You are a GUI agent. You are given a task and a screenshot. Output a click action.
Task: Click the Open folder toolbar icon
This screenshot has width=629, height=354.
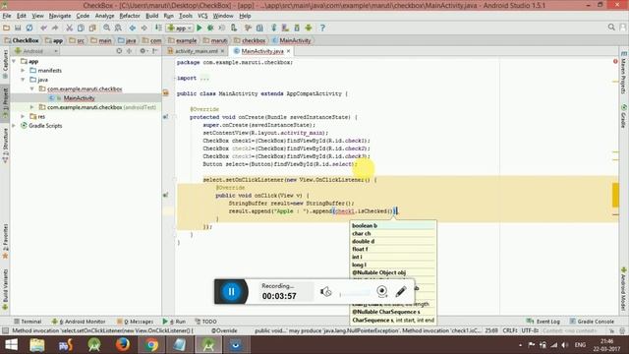(x=7, y=28)
